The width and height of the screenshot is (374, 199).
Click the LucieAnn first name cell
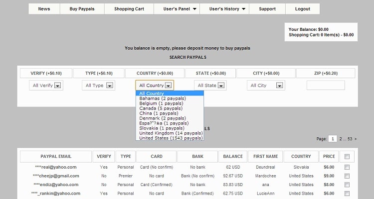265,194
